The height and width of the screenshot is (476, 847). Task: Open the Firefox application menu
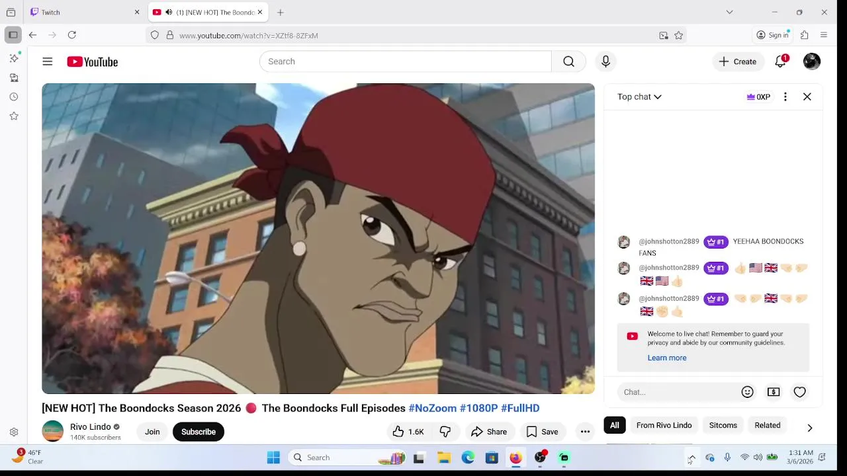[x=824, y=35]
